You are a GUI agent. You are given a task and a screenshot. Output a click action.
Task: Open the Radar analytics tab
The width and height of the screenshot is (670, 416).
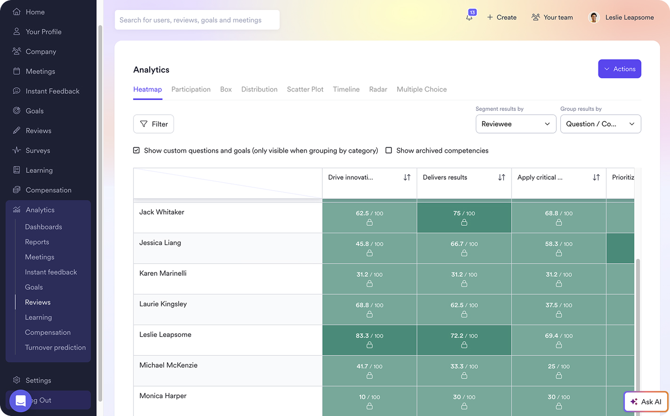click(378, 89)
